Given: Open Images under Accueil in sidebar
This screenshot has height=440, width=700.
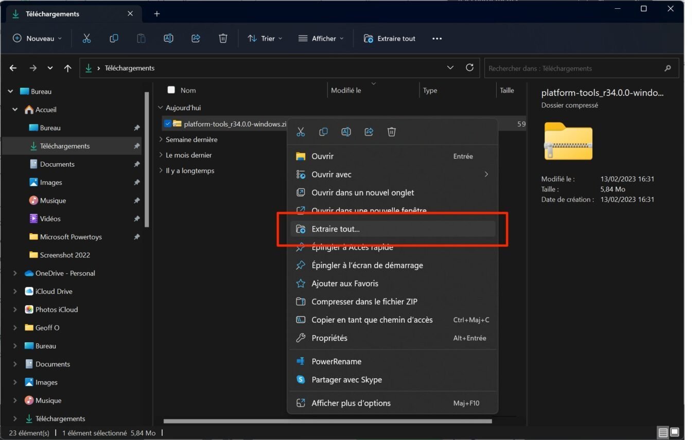Looking at the screenshot, I should pyautogui.click(x=51, y=182).
